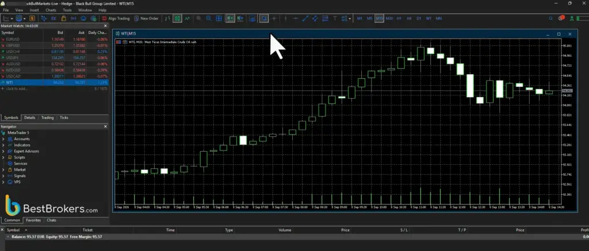Viewport: 589px width, 251px height.
Task: Switch to M5 timeframe
Action: (x=370, y=18)
